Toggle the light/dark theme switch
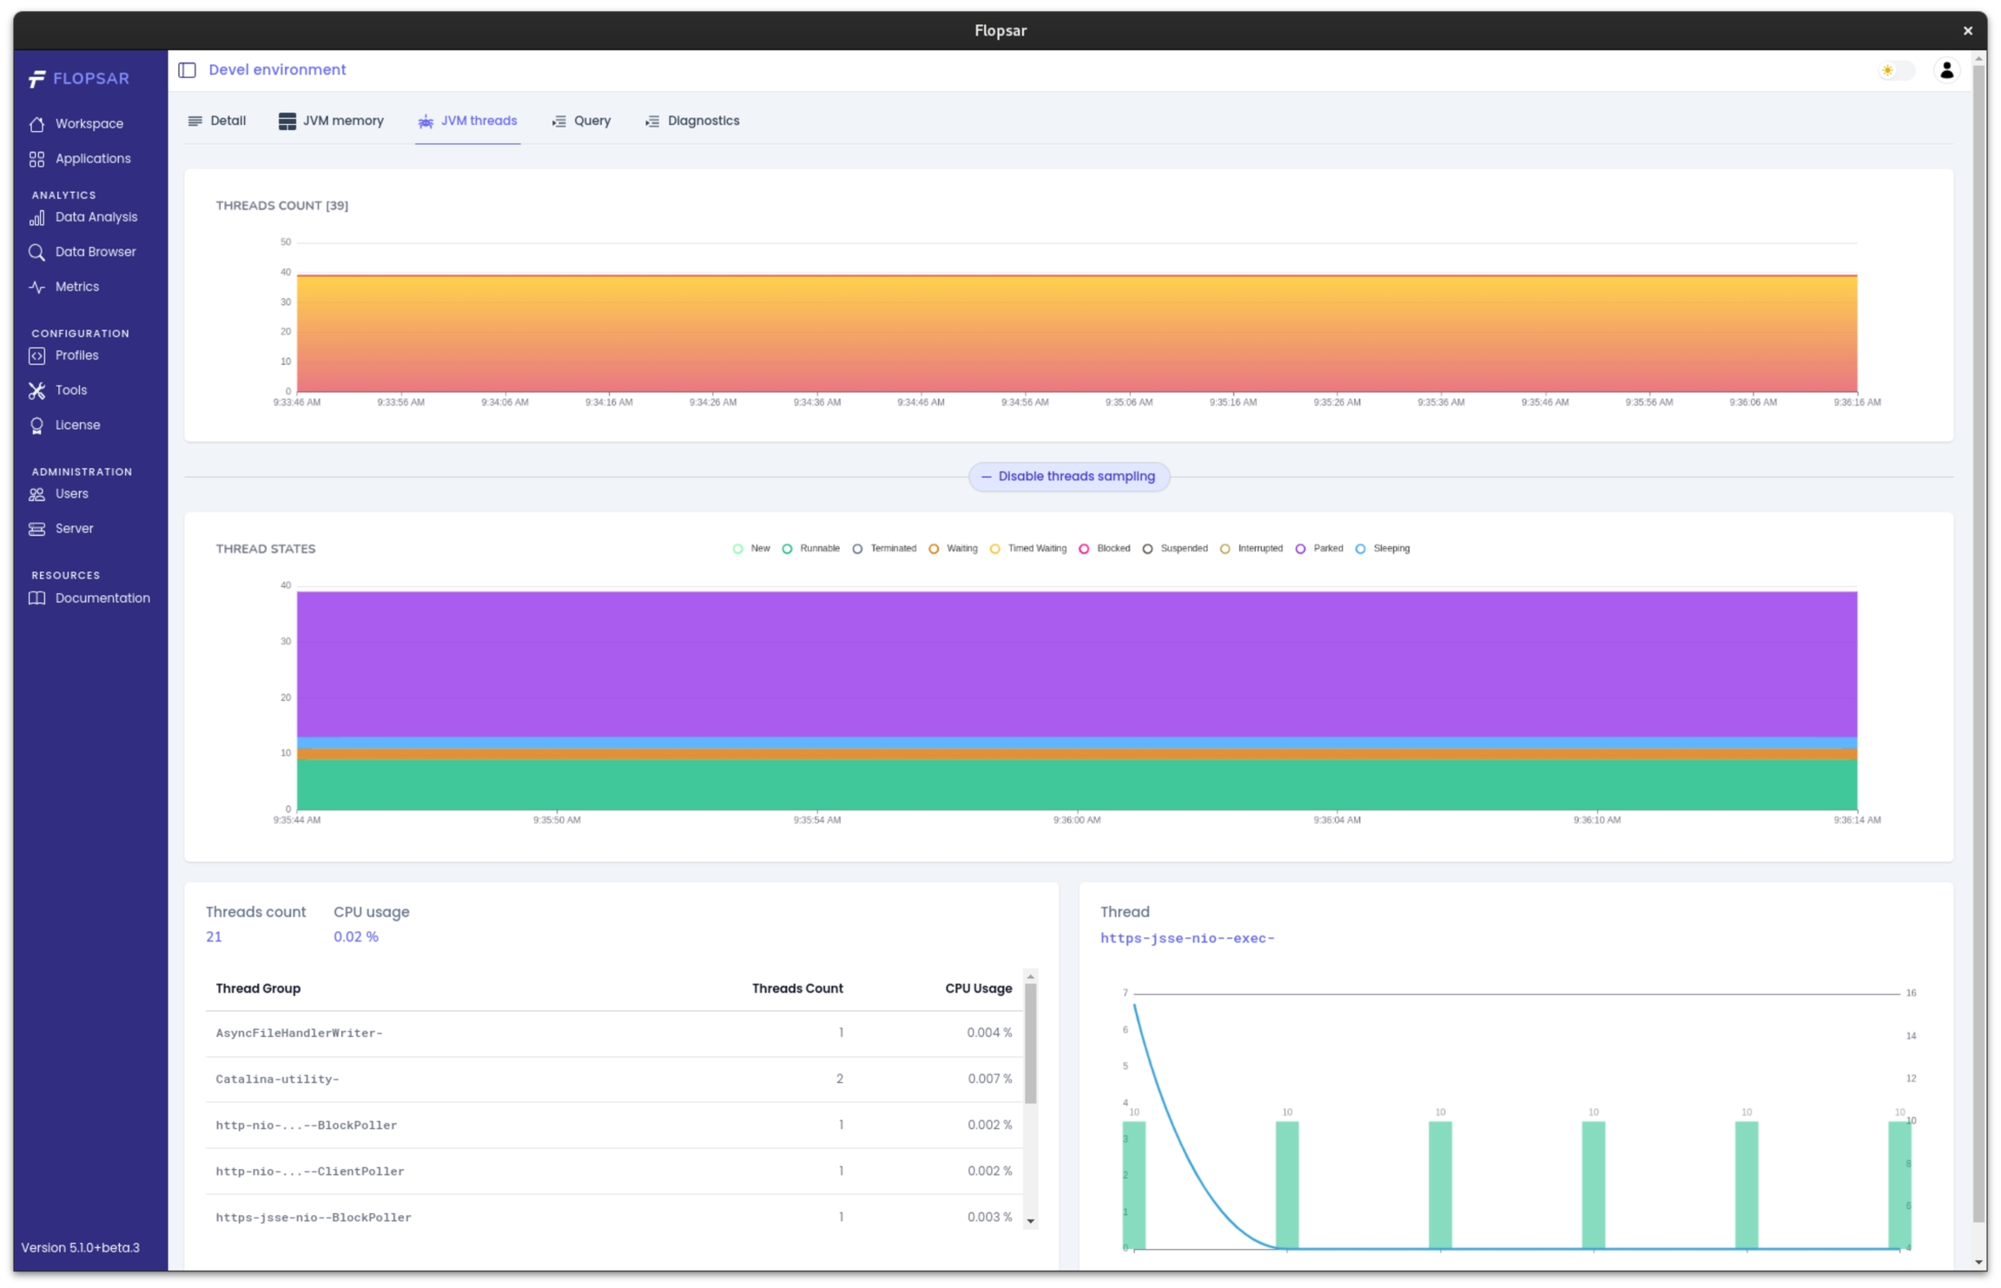Image resolution: width=2001 pixels, height=1288 pixels. click(x=1895, y=70)
